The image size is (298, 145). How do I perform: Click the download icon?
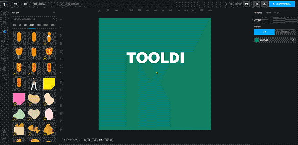click(x=264, y=4)
